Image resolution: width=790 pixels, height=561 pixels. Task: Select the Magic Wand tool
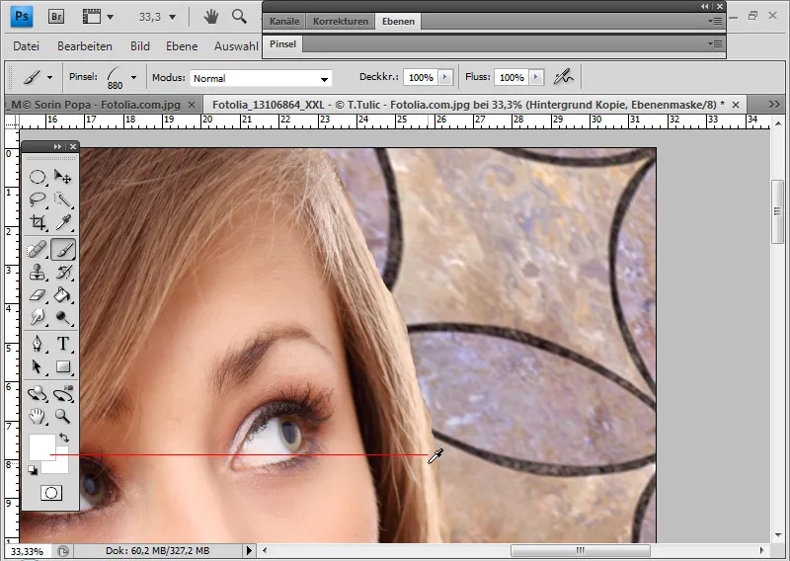pos(63,200)
